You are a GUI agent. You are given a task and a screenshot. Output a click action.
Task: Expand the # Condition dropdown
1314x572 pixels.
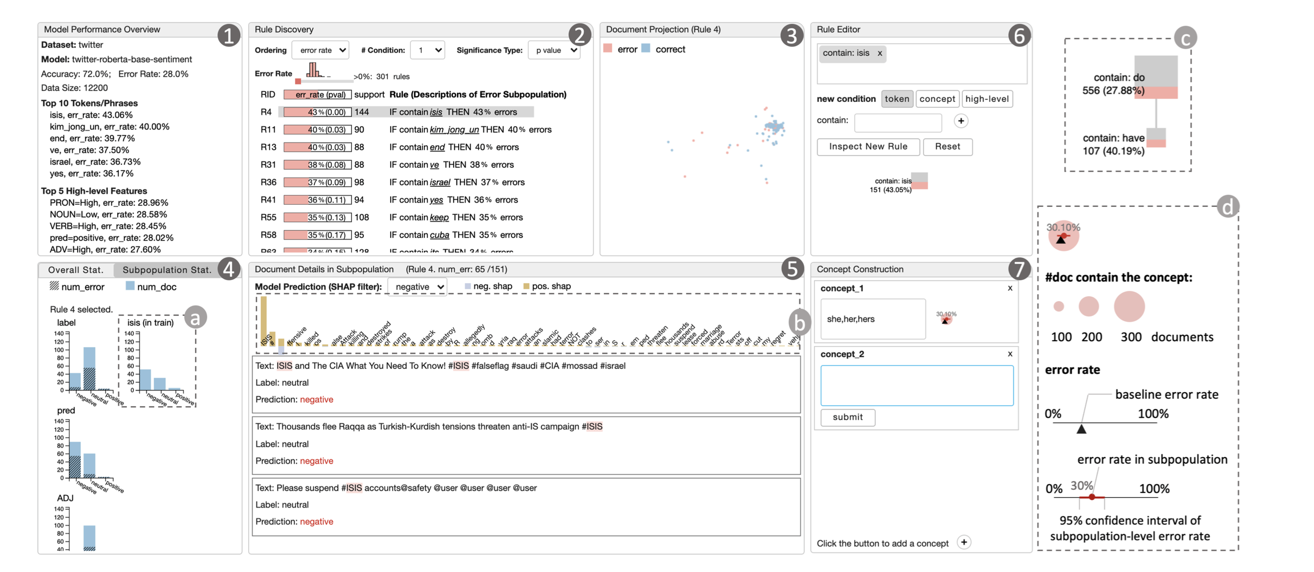point(427,50)
